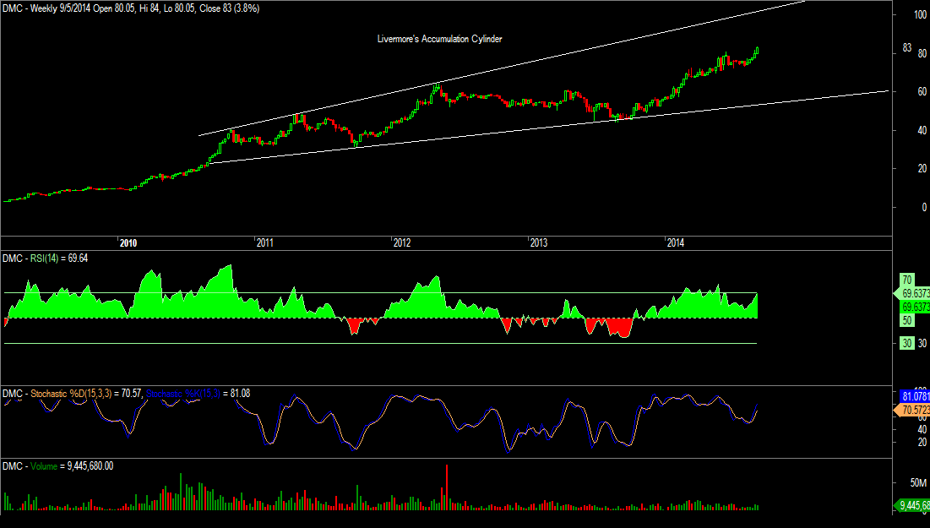Click the green 9,445,68 volume value flag
Image resolution: width=930 pixels, height=528 pixels.
coord(912,504)
